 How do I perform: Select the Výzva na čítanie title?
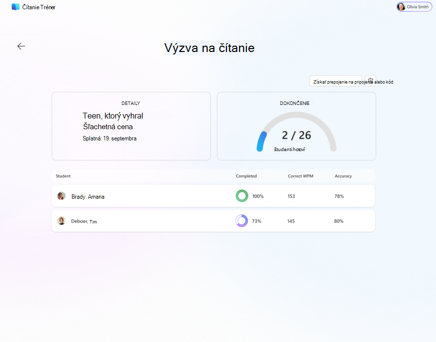(209, 48)
